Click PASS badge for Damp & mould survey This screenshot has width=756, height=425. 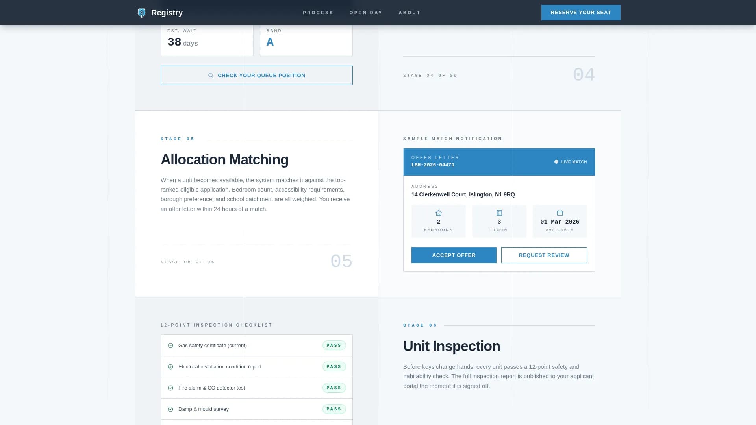(334, 409)
